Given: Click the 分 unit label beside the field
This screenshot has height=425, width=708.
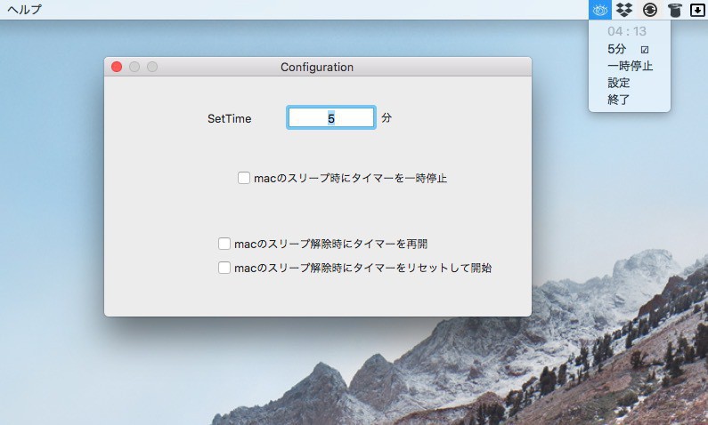Looking at the screenshot, I should click(387, 118).
